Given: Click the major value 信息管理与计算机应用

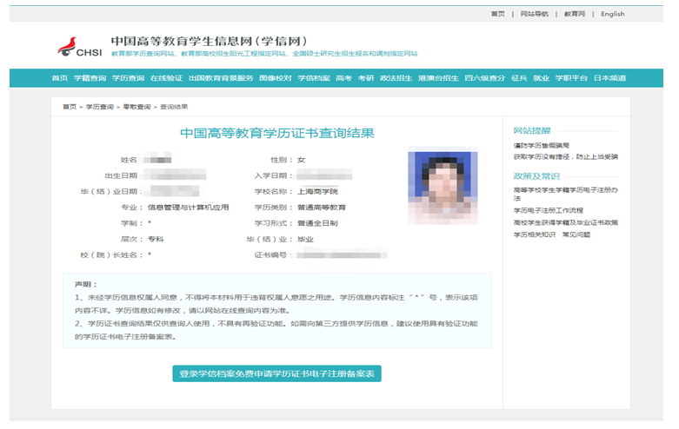Looking at the screenshot, I should coord(188,208).
